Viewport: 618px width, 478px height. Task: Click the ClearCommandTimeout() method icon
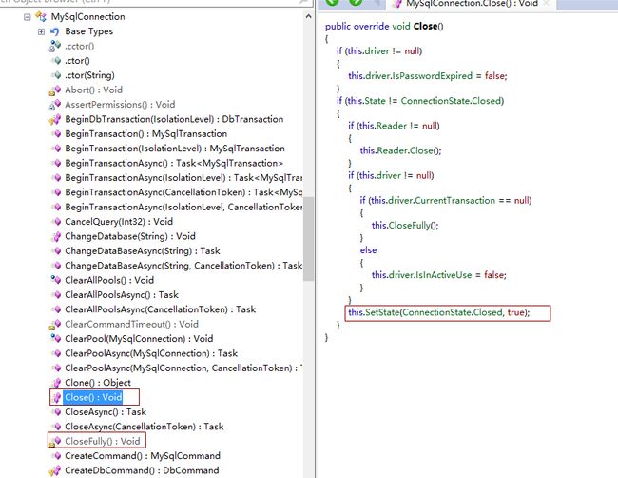[55, 325]
